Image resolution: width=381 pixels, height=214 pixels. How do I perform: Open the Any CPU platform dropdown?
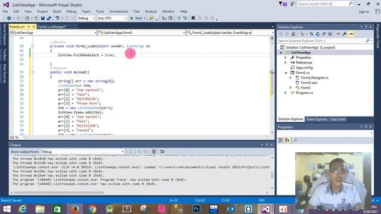[112, 18]
